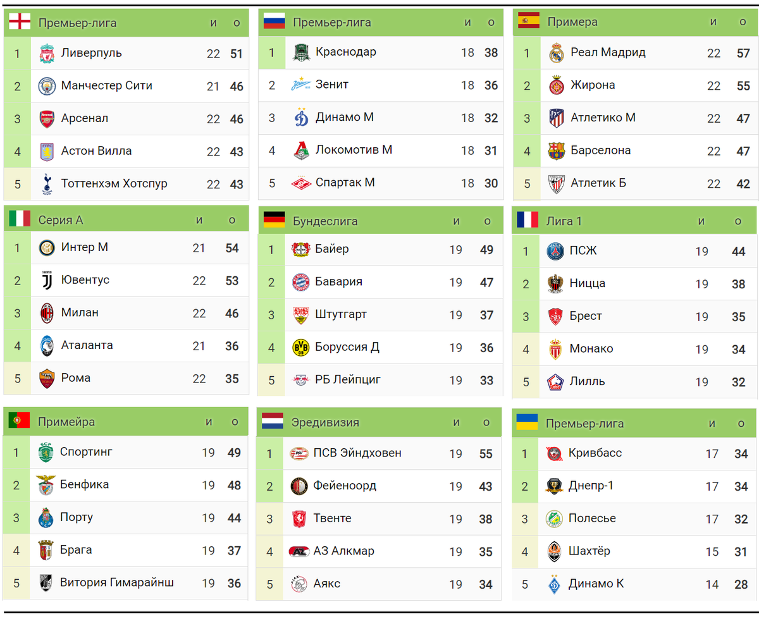Click the Portugal flag icon
Screen dimensions: 759x619
[20, 420]
